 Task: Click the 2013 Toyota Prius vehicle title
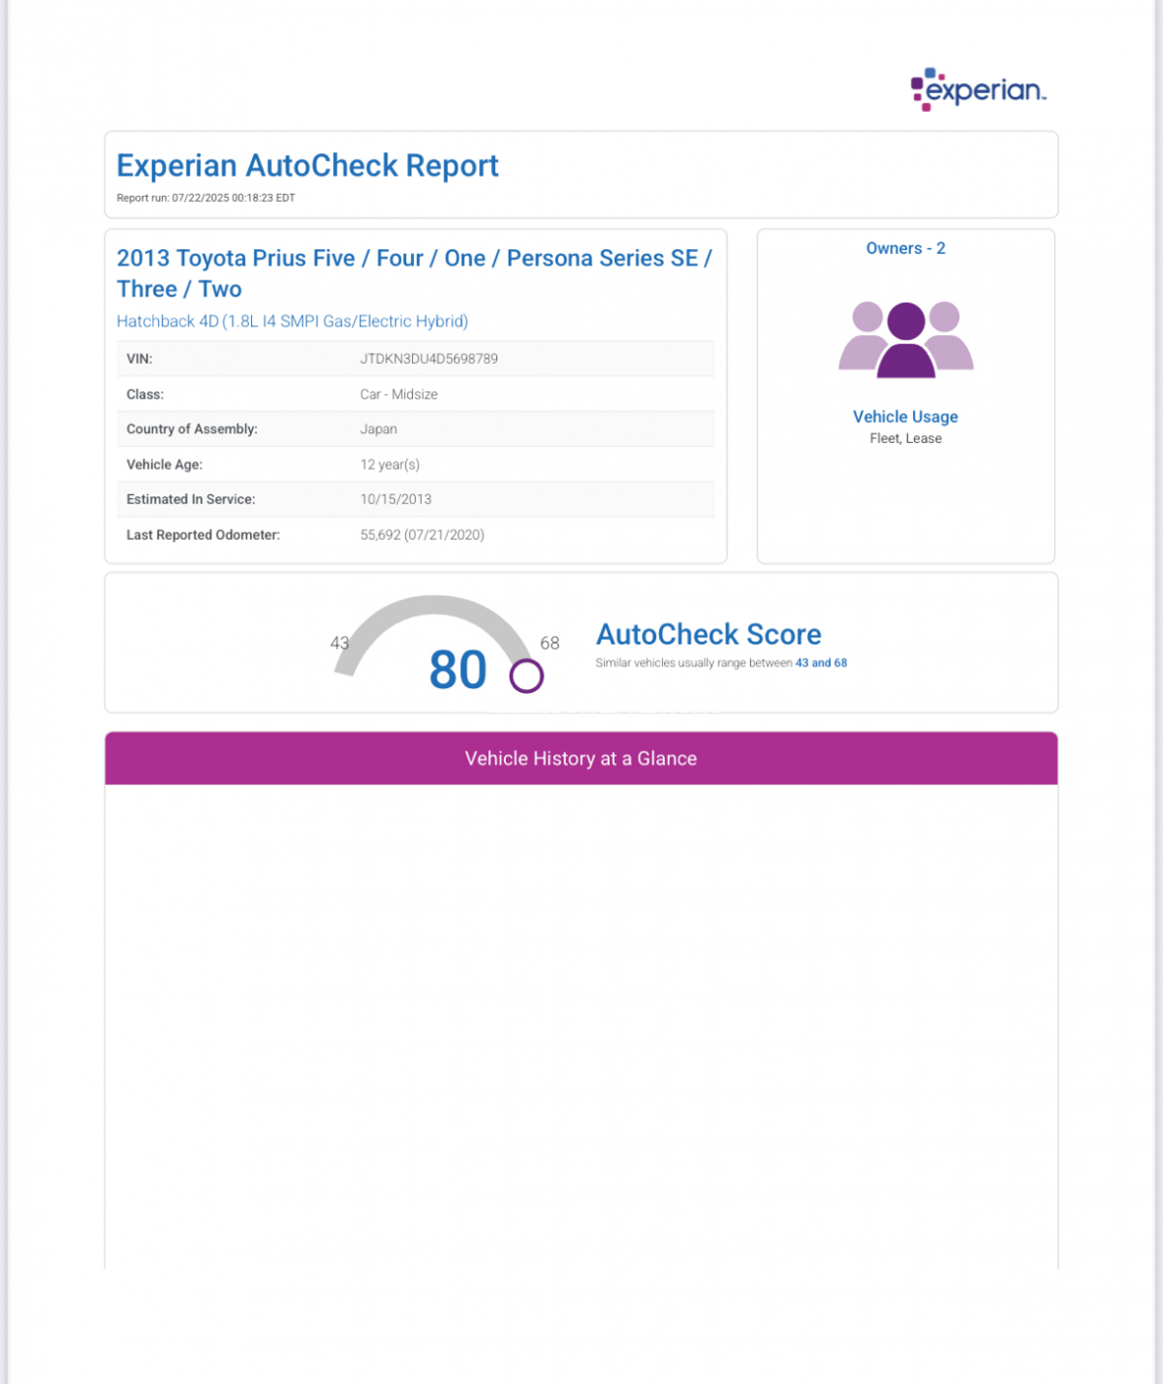pos(413,273)
